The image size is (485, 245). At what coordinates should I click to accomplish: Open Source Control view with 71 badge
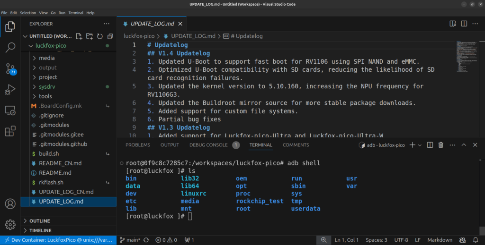click(10, 68)
